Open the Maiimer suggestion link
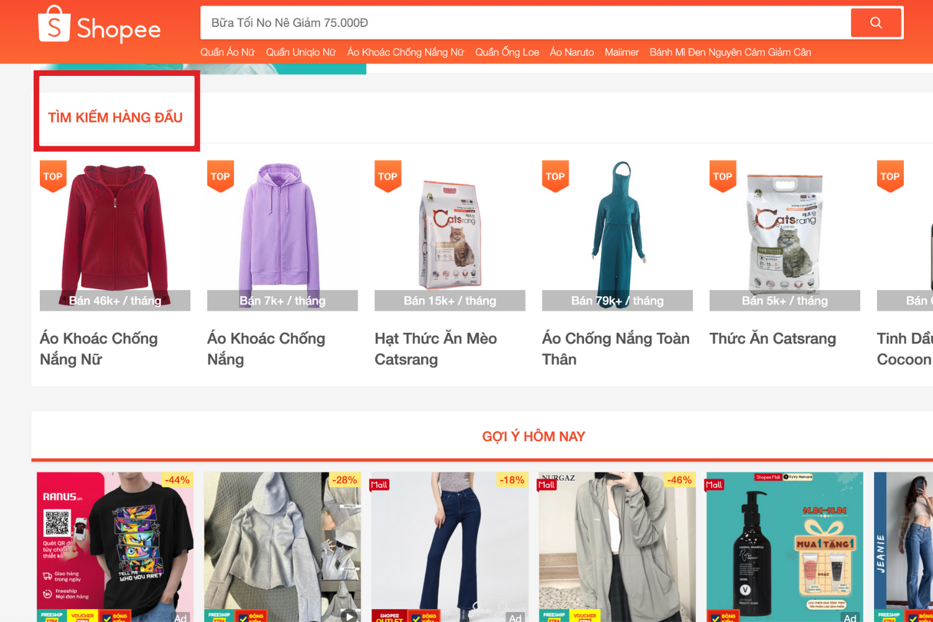This screenshot has width=933, height=622. [x=621, y=52]
